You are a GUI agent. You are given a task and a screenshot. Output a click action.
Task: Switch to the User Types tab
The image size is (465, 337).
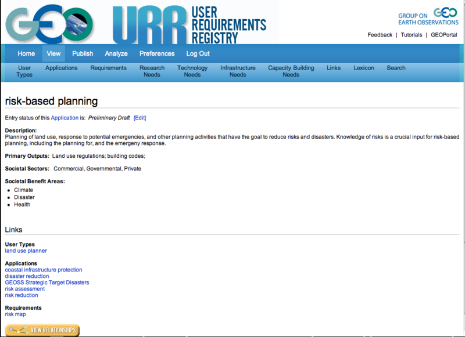[24, 71]
